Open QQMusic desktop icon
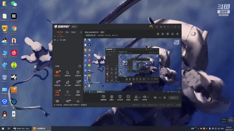 pos(14,66)
